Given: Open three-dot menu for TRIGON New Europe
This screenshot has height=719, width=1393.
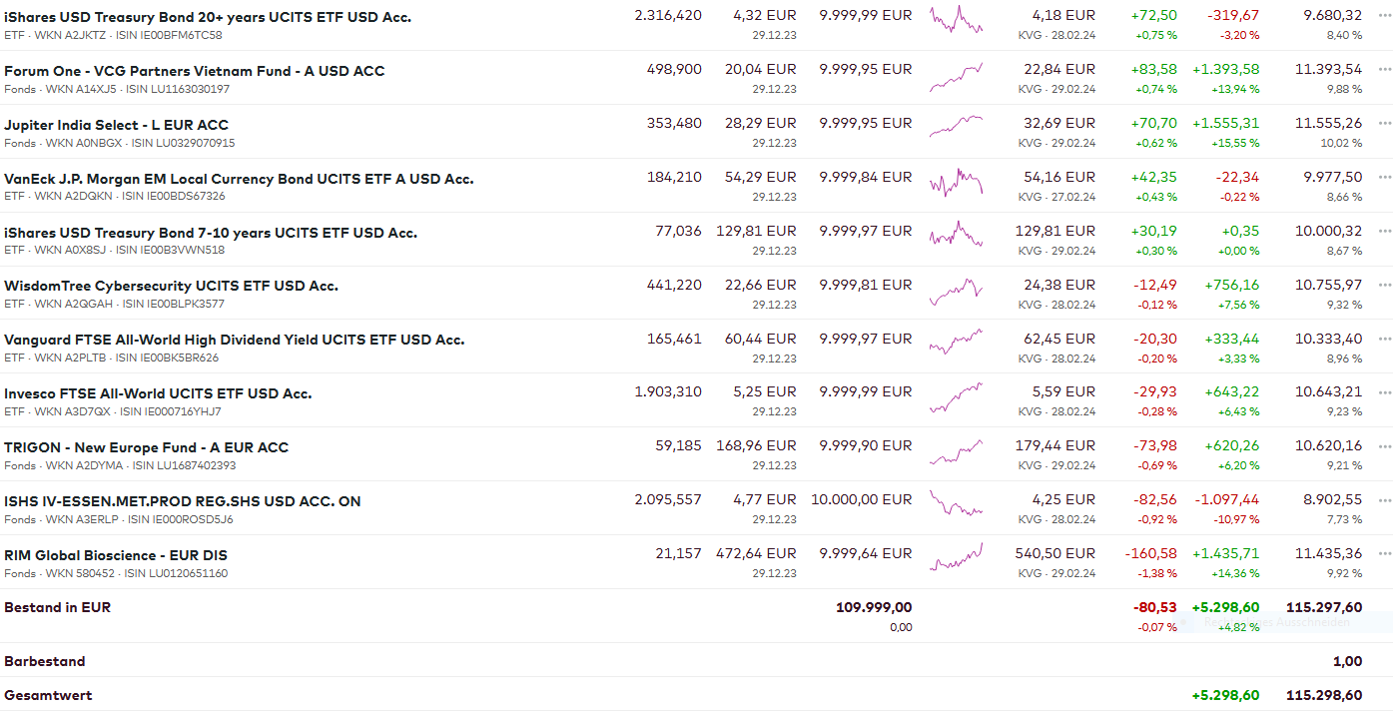Looking at the screenshot, I should 1383,446.
